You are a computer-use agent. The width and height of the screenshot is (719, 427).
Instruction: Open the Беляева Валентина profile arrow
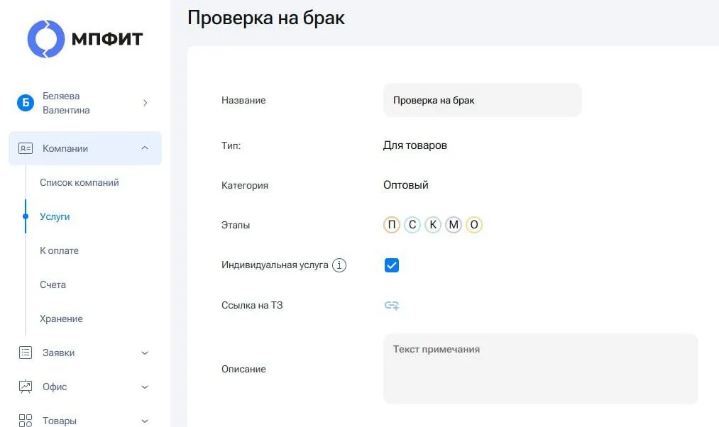click(145, 103)
